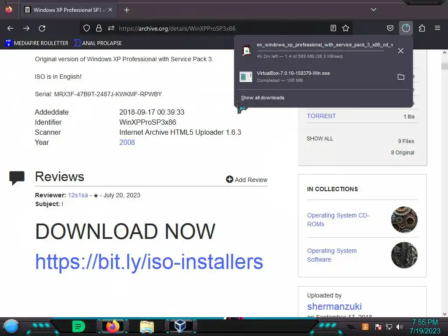Click the site security padlock icon
This screenshot has width=448, height=336.
99,28
